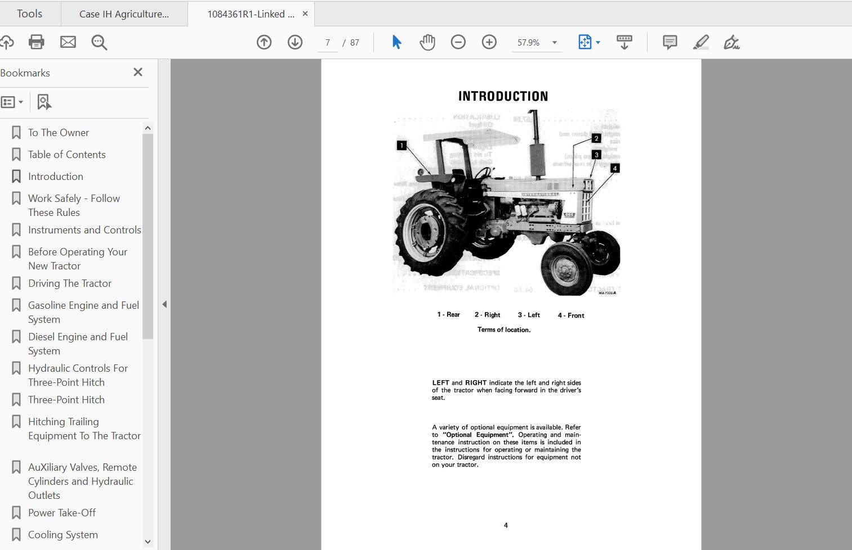Zoom in with the plus button
The height and width of the screenshot is (550, 852).
(489, 42)
